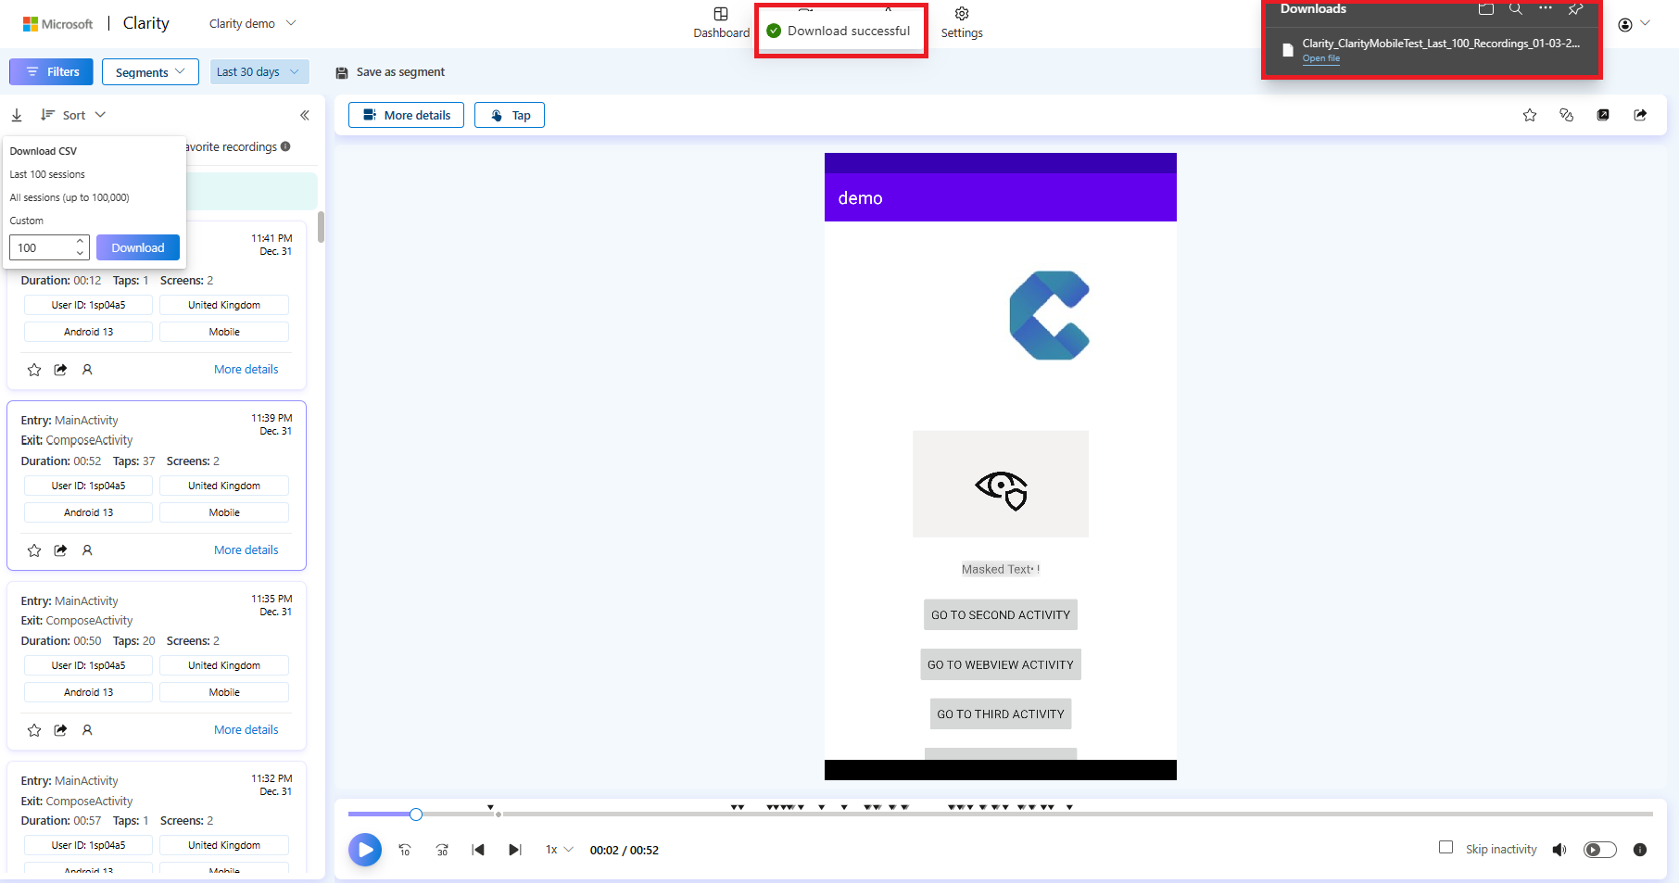Jump to the previous recording
This screenshot has height=884, width=1679.
tap(478, 850)
